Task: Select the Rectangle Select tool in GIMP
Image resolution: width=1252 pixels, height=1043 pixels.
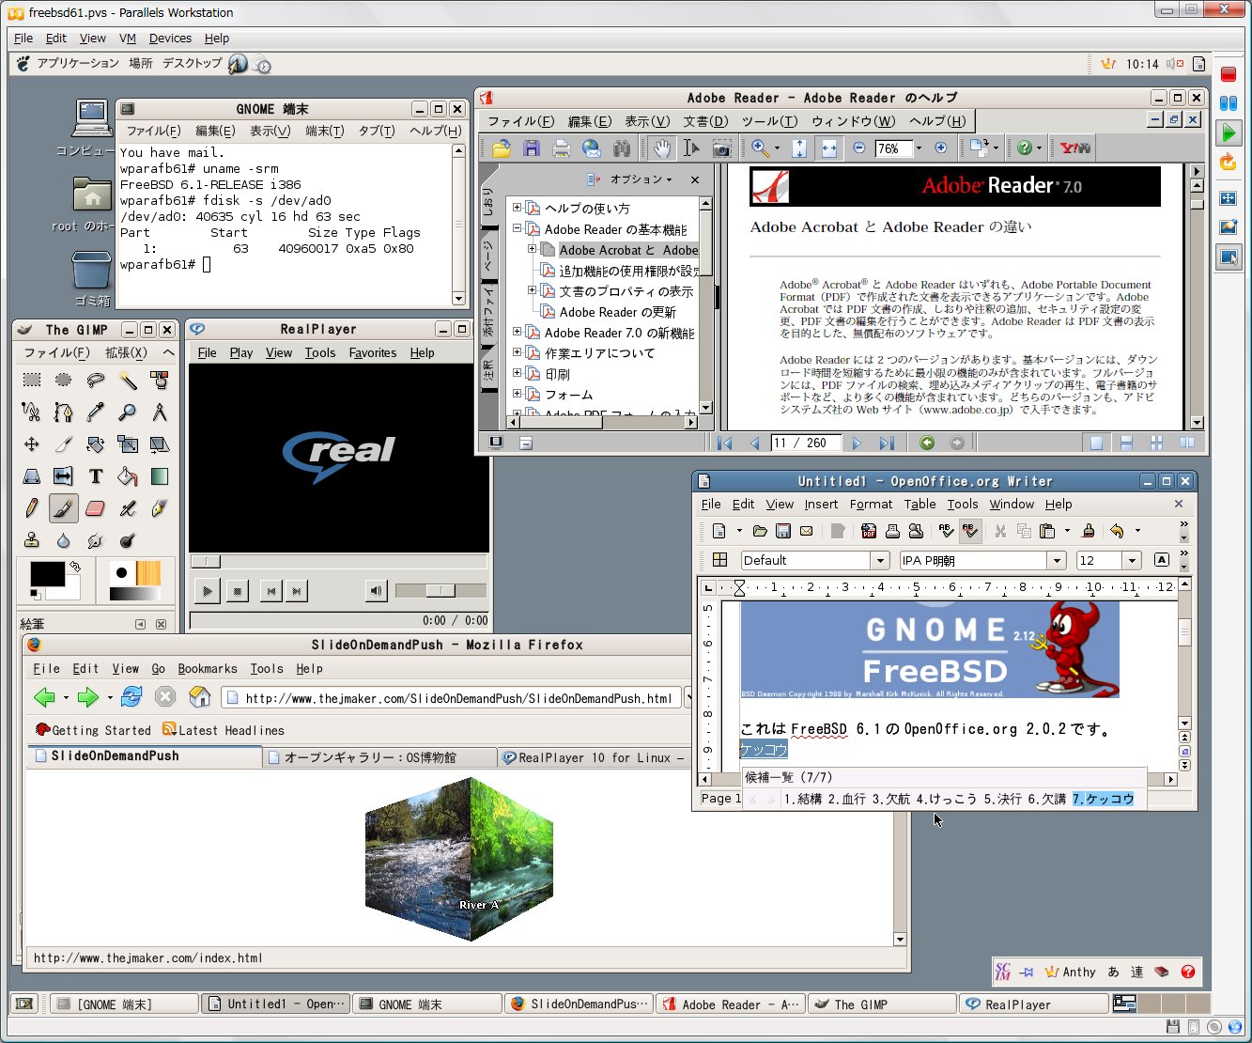Action: 32,380
